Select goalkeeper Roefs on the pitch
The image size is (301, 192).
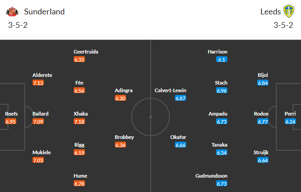[x=11, y=114]
